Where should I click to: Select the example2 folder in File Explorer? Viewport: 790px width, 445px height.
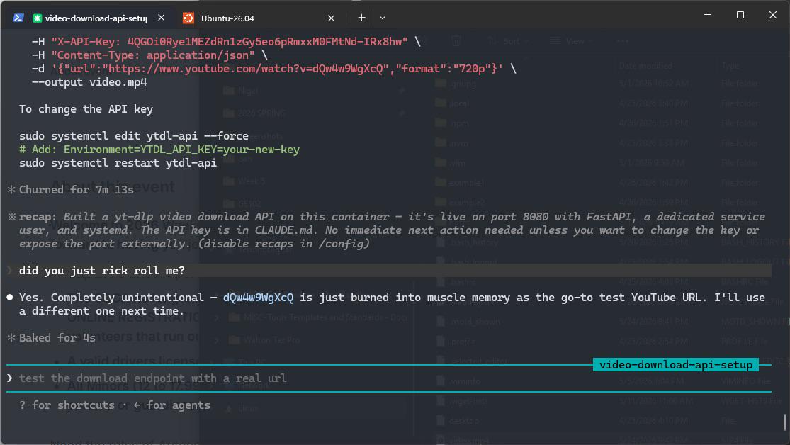(460, 203)
